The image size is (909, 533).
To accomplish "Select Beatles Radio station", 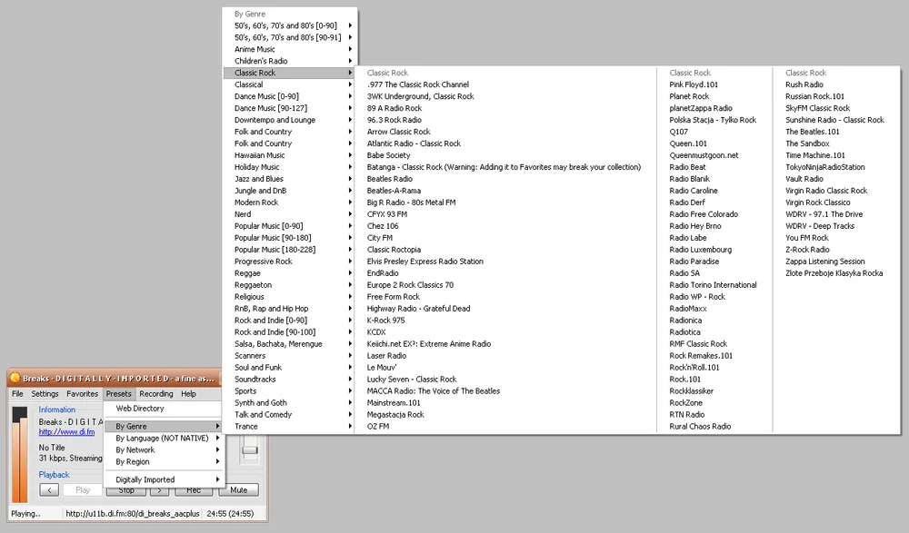I will tap(389, 179).
